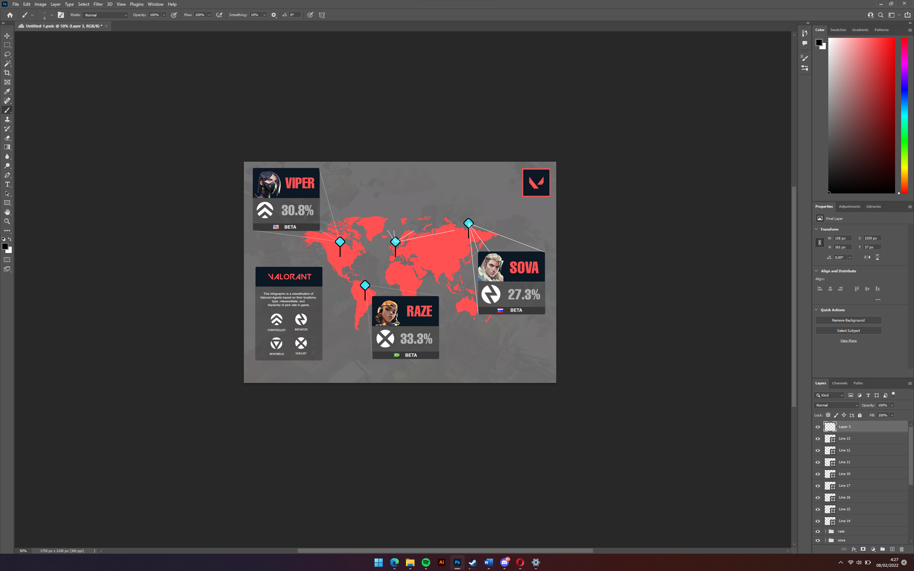This screenshot has height=571, width=914.
Task: Click the transform Width input field
Action: tap(843, 238)
